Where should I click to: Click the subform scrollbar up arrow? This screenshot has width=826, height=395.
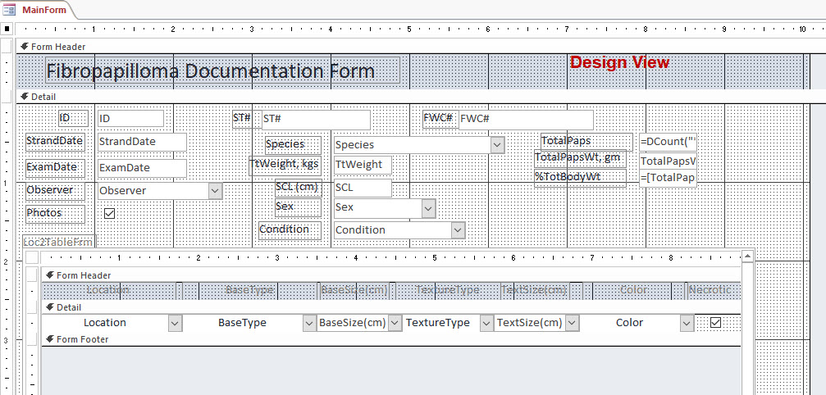pos(747,257)
